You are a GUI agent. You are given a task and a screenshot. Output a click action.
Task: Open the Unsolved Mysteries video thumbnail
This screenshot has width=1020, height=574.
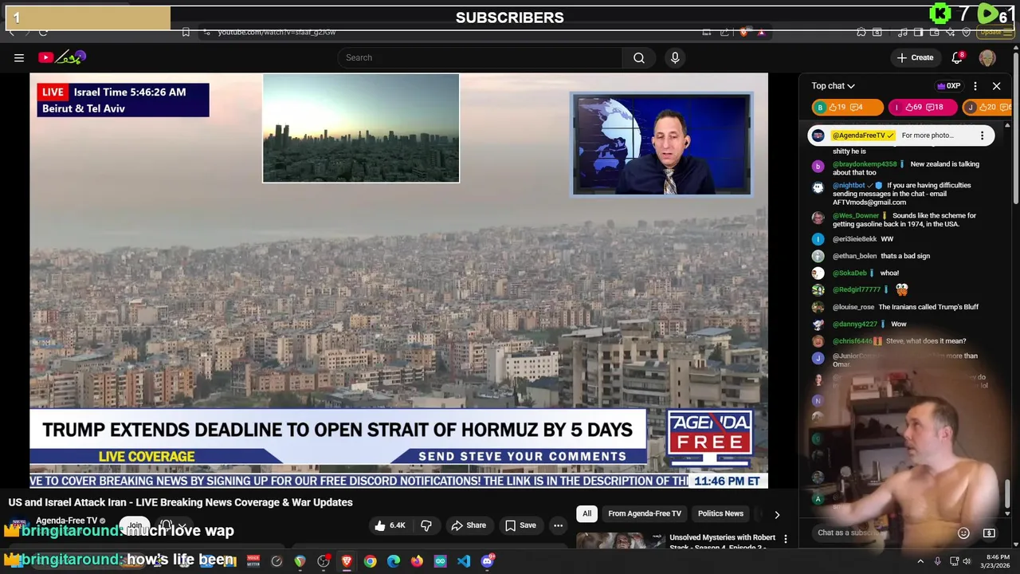[x=621, y=541]
